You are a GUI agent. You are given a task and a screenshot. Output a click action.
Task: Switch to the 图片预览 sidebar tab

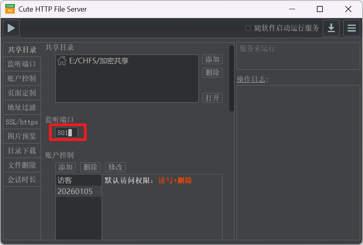tap(22, 136)
